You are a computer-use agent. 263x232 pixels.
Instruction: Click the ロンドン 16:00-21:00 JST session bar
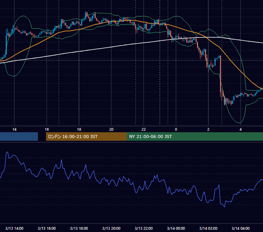86,136
